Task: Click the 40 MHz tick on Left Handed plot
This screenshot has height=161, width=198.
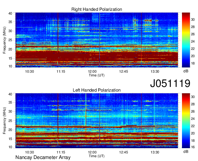Action: point(10,94)
